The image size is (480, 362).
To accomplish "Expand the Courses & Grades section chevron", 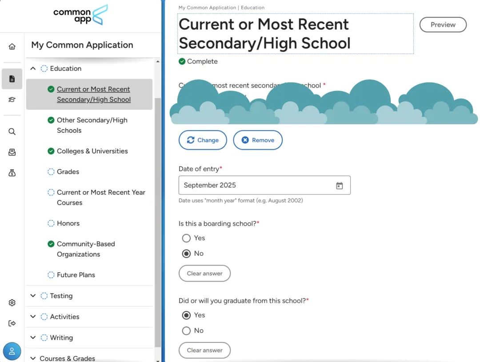I will pos(33,358).
